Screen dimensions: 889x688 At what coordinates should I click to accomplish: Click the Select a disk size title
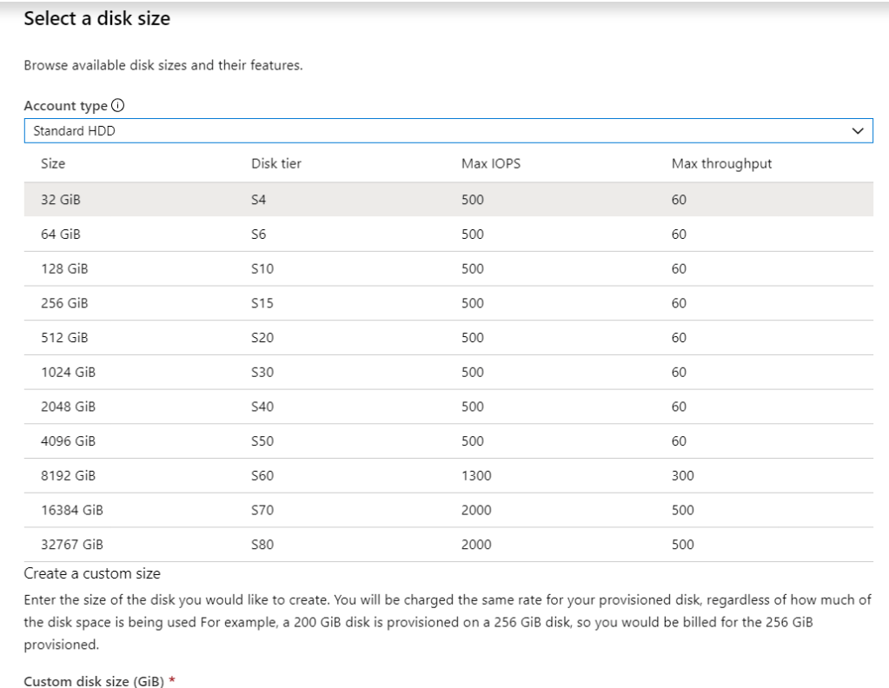click(x=96, y=19)
